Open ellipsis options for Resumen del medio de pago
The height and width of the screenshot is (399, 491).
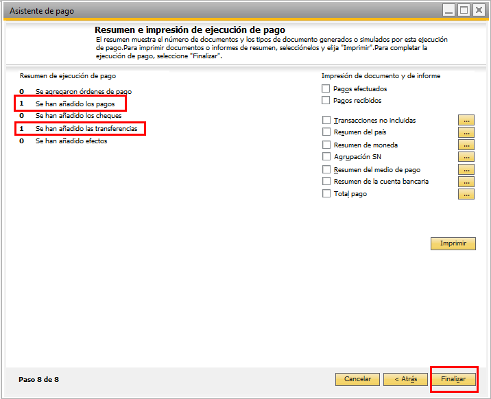(466, 169)
